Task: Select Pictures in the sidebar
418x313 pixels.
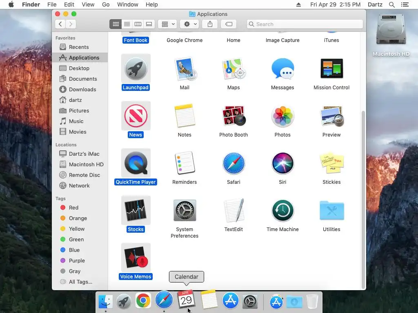Action: point(80,111)
